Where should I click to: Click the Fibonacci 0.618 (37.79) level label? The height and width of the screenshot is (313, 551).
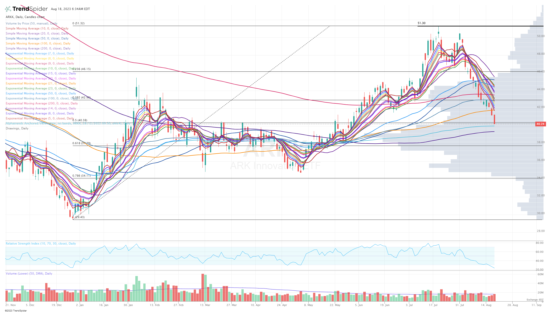point(82,143)
